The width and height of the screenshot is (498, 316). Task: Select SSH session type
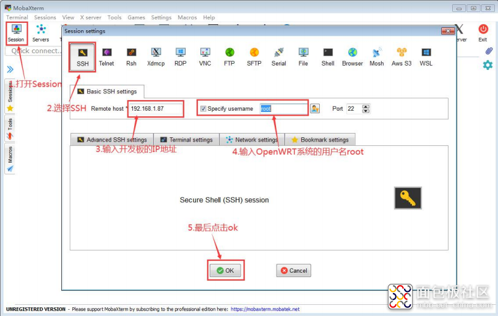tap(82, 57)
